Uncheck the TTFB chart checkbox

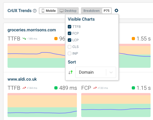pyautogui.click(x=69, y=27)
